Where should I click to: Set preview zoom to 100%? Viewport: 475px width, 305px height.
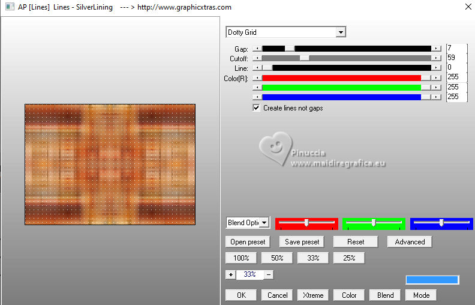point(241,258)
